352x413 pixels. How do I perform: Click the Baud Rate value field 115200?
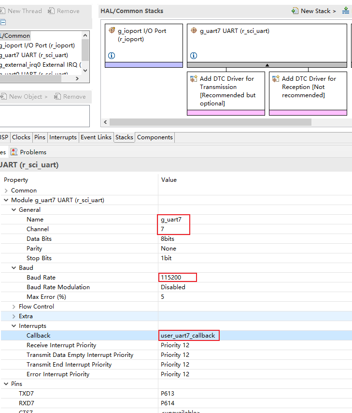pyautogui.click(x=177, y=278)
